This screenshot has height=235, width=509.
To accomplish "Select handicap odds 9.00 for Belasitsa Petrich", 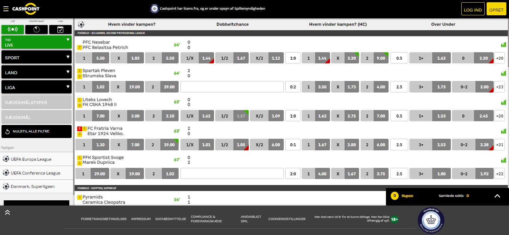I will pyautogui.click(x=374, y=58).
